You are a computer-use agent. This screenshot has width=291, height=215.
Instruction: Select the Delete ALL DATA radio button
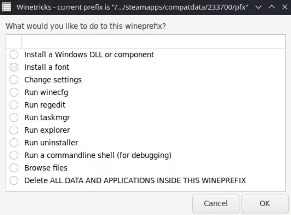click(x=14, y=181)
